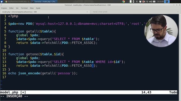
Task: Click the Dropbox tray icon
Action: pos(140,1)
